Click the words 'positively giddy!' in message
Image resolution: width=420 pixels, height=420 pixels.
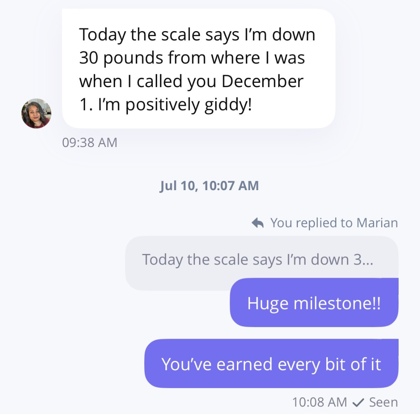189,105
